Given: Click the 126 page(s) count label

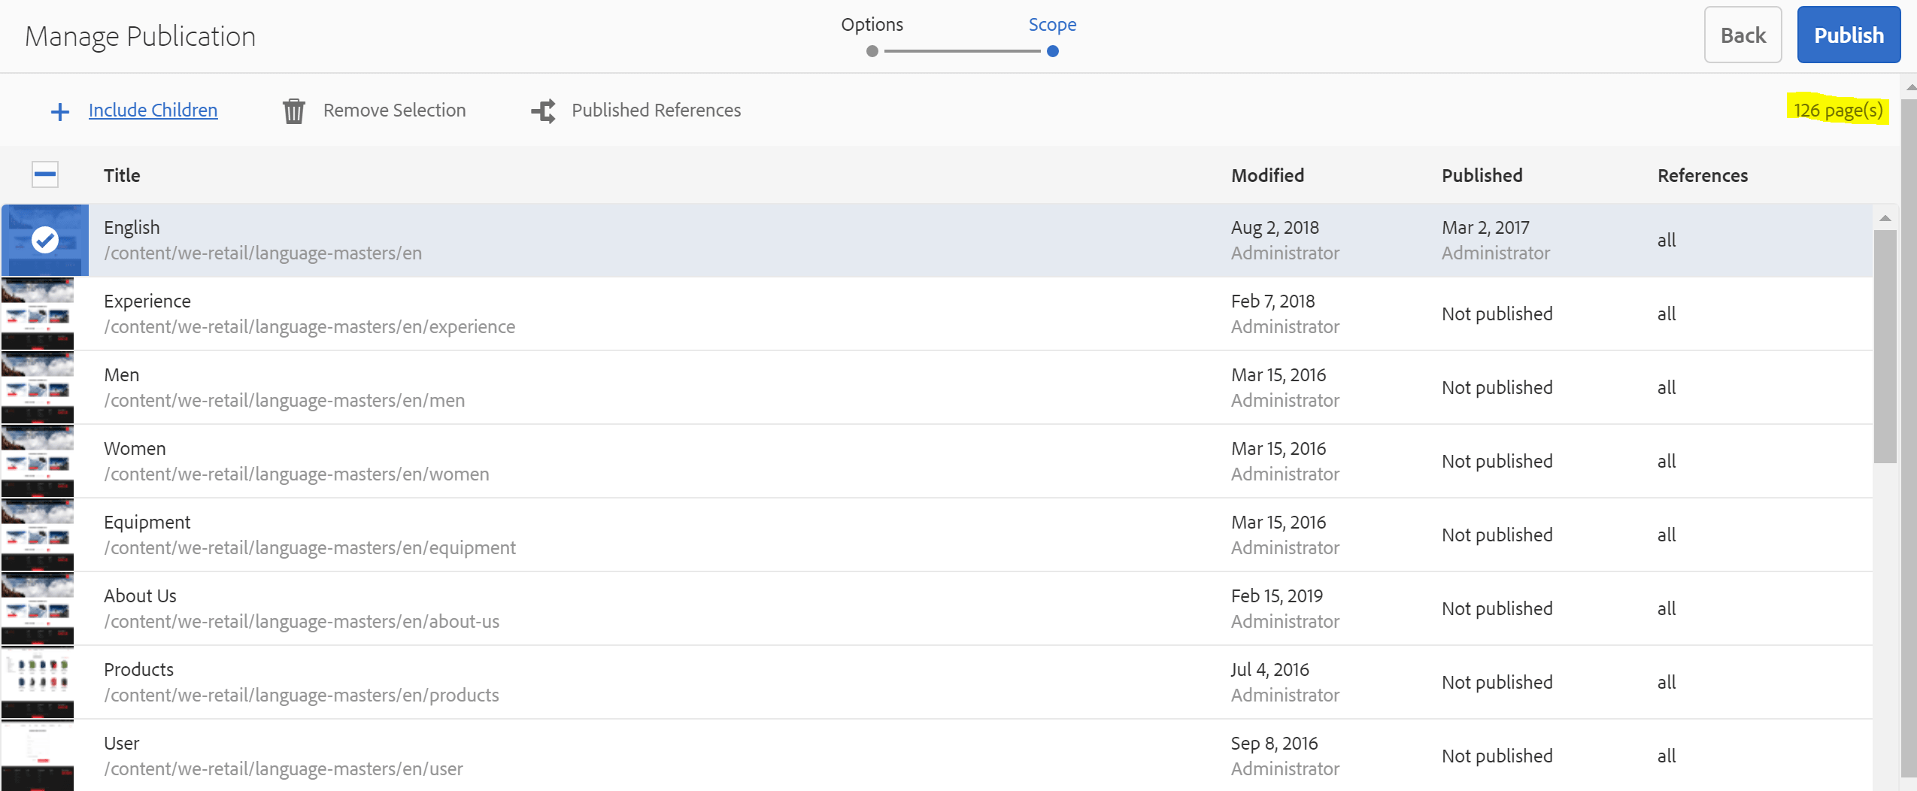Looking at the screenshot, I should 1837,111.
